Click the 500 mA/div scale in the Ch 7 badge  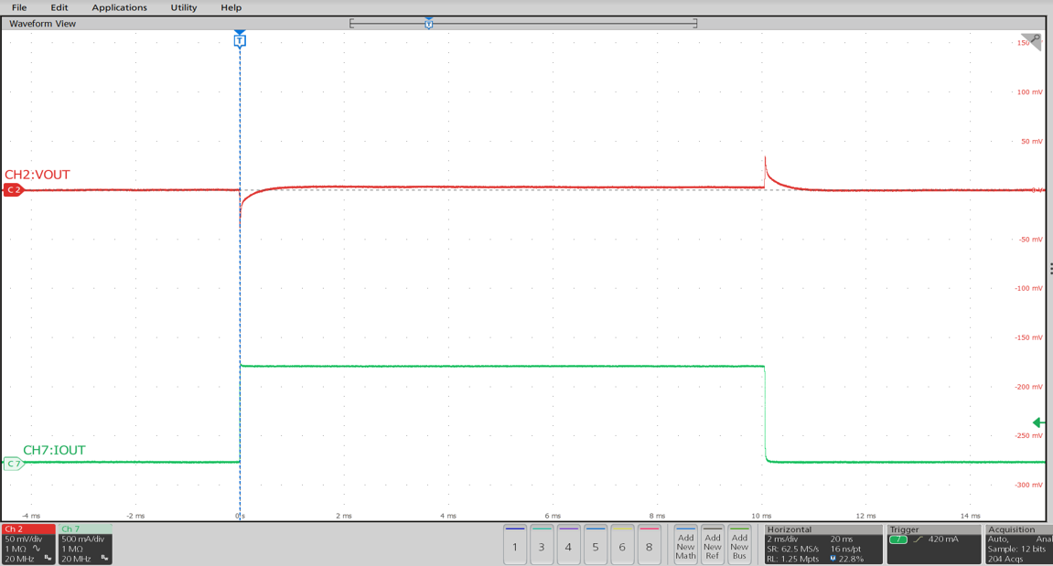pyautogui.click(x=82, y=539)
